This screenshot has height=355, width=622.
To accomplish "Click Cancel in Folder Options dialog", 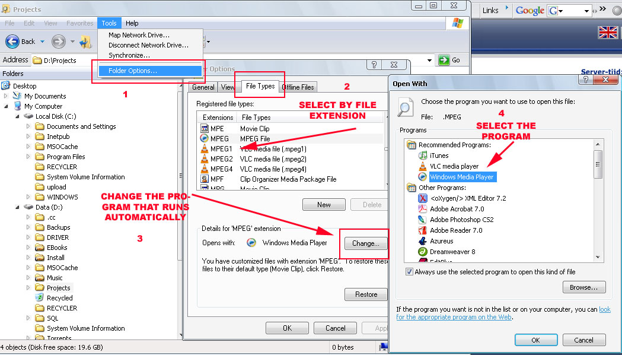I will pos(335,328).
